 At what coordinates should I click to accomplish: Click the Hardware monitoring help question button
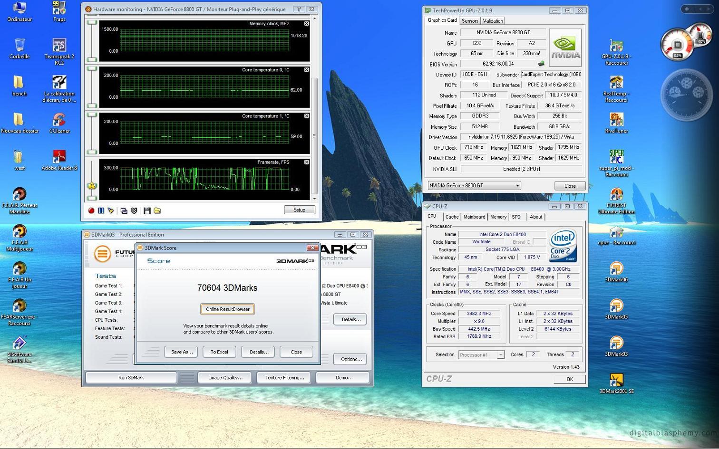299,9
